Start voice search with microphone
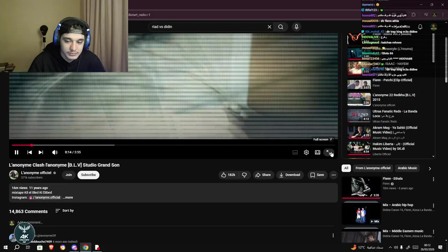Viewport: 448px width, 252px height. pos(296,27)
